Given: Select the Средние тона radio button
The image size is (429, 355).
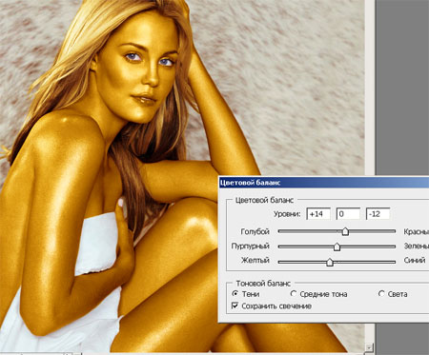Looking at the screenshot, I should click(294, 294).
